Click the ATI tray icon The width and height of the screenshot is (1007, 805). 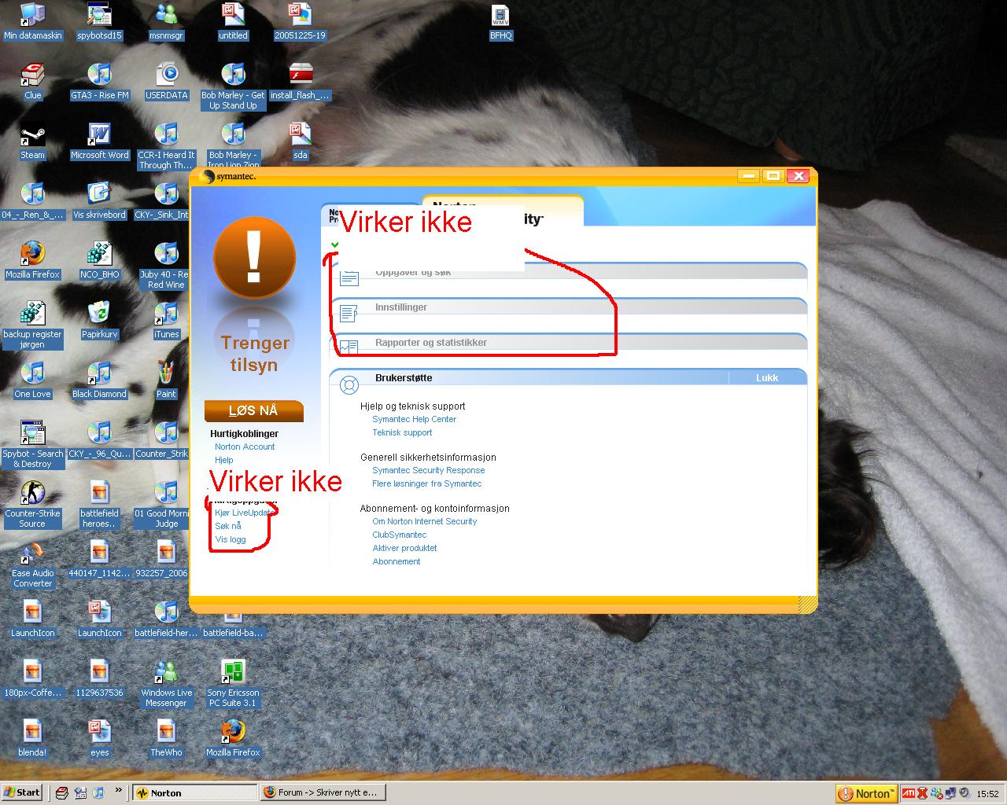pyautogui.click(x=908, y=793)
